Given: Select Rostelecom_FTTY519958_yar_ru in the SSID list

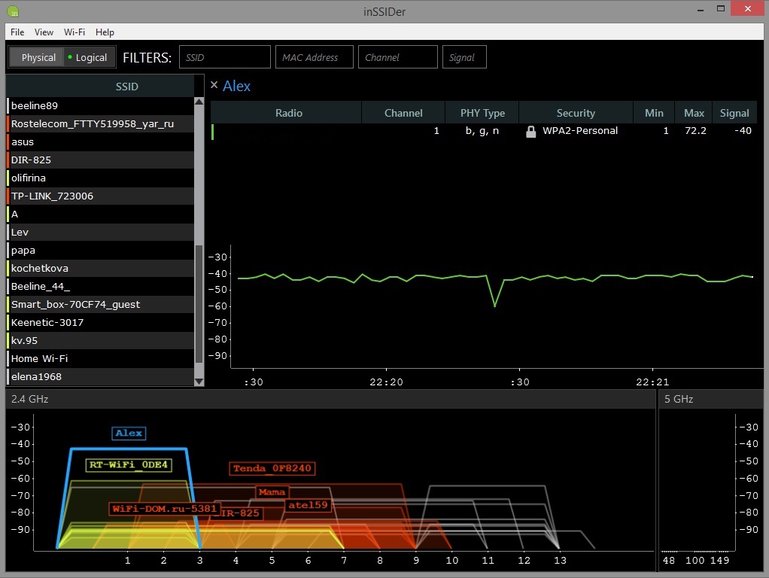Looking at the screenshot, I should point(93,123).
